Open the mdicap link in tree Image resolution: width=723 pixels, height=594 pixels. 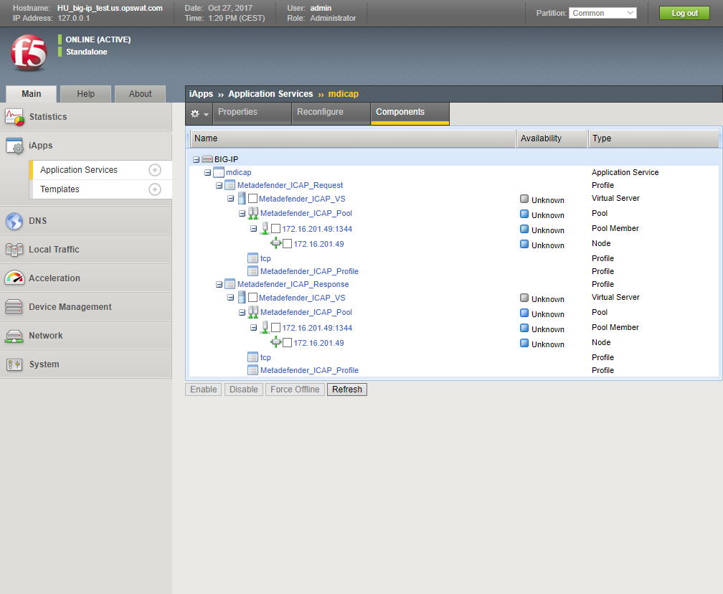(x=238, y=172)
